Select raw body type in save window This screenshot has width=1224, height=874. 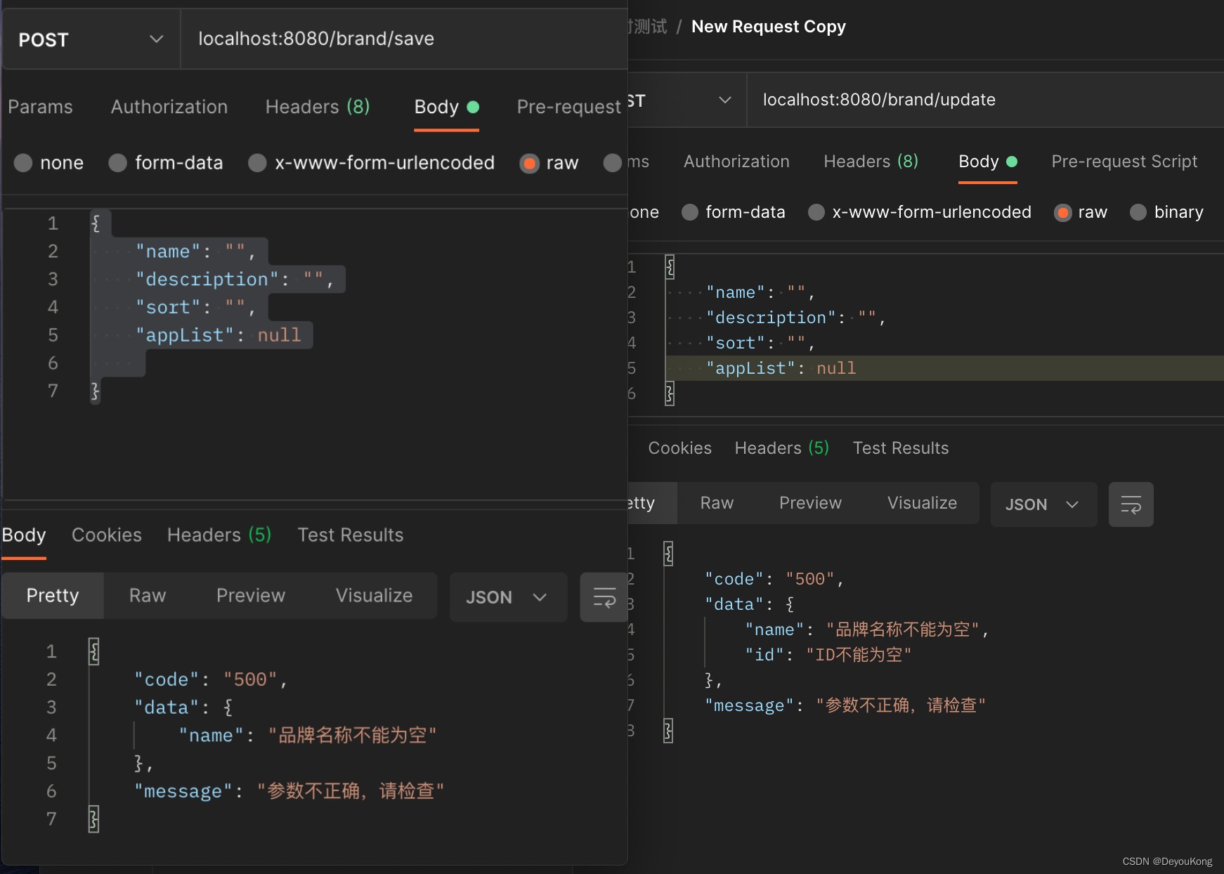click(x=549, y=163)
